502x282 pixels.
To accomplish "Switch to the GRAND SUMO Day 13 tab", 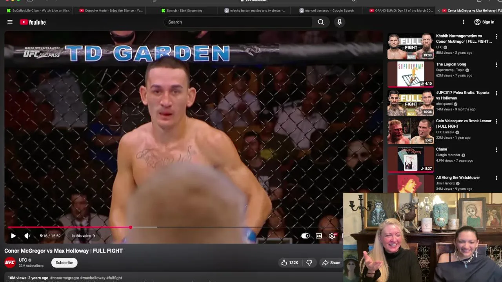I will (401, 11).
